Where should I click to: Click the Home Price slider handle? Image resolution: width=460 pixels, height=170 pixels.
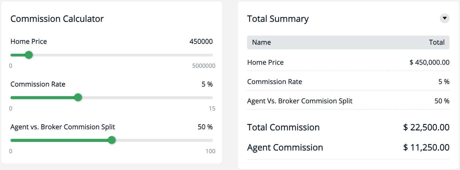click(x=29, y=55)
